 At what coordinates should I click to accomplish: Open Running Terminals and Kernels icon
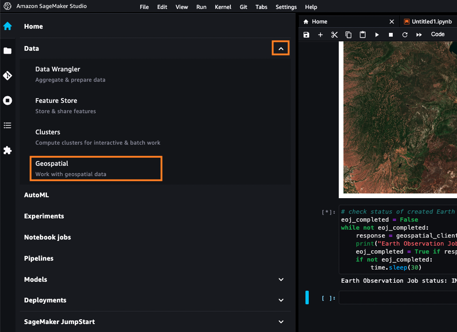[x=8, y=100]
